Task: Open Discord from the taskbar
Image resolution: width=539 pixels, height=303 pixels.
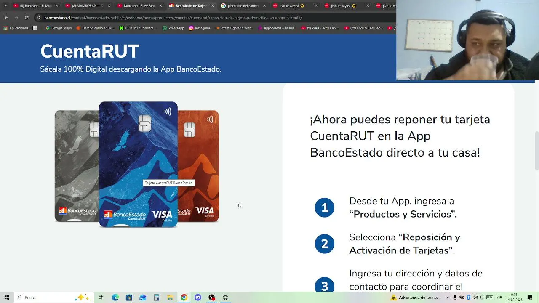Action: [198, 298]
